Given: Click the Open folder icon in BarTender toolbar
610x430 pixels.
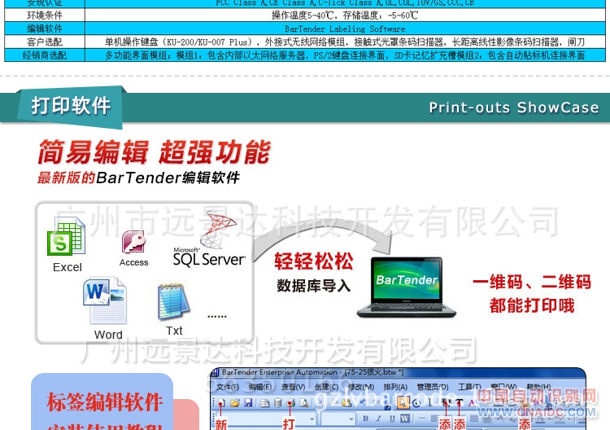Looking at the screenshot, I should pyautogui.click(x=235, y=403).
